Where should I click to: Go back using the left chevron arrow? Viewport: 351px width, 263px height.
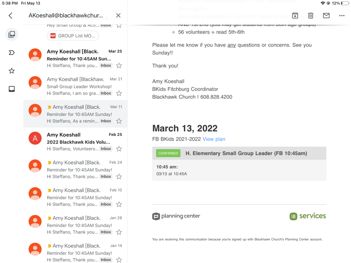[10, 16]
